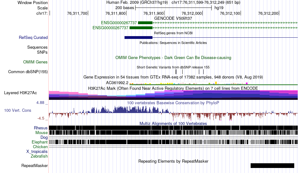
Task: Select the Zebrafish species label
Action: tap(39, 156)
